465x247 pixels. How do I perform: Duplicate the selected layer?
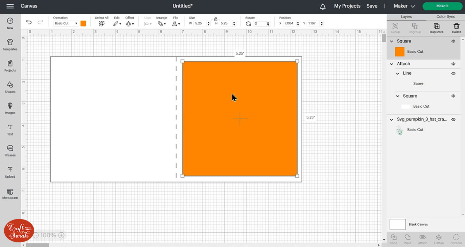click(x=436, y=27)
